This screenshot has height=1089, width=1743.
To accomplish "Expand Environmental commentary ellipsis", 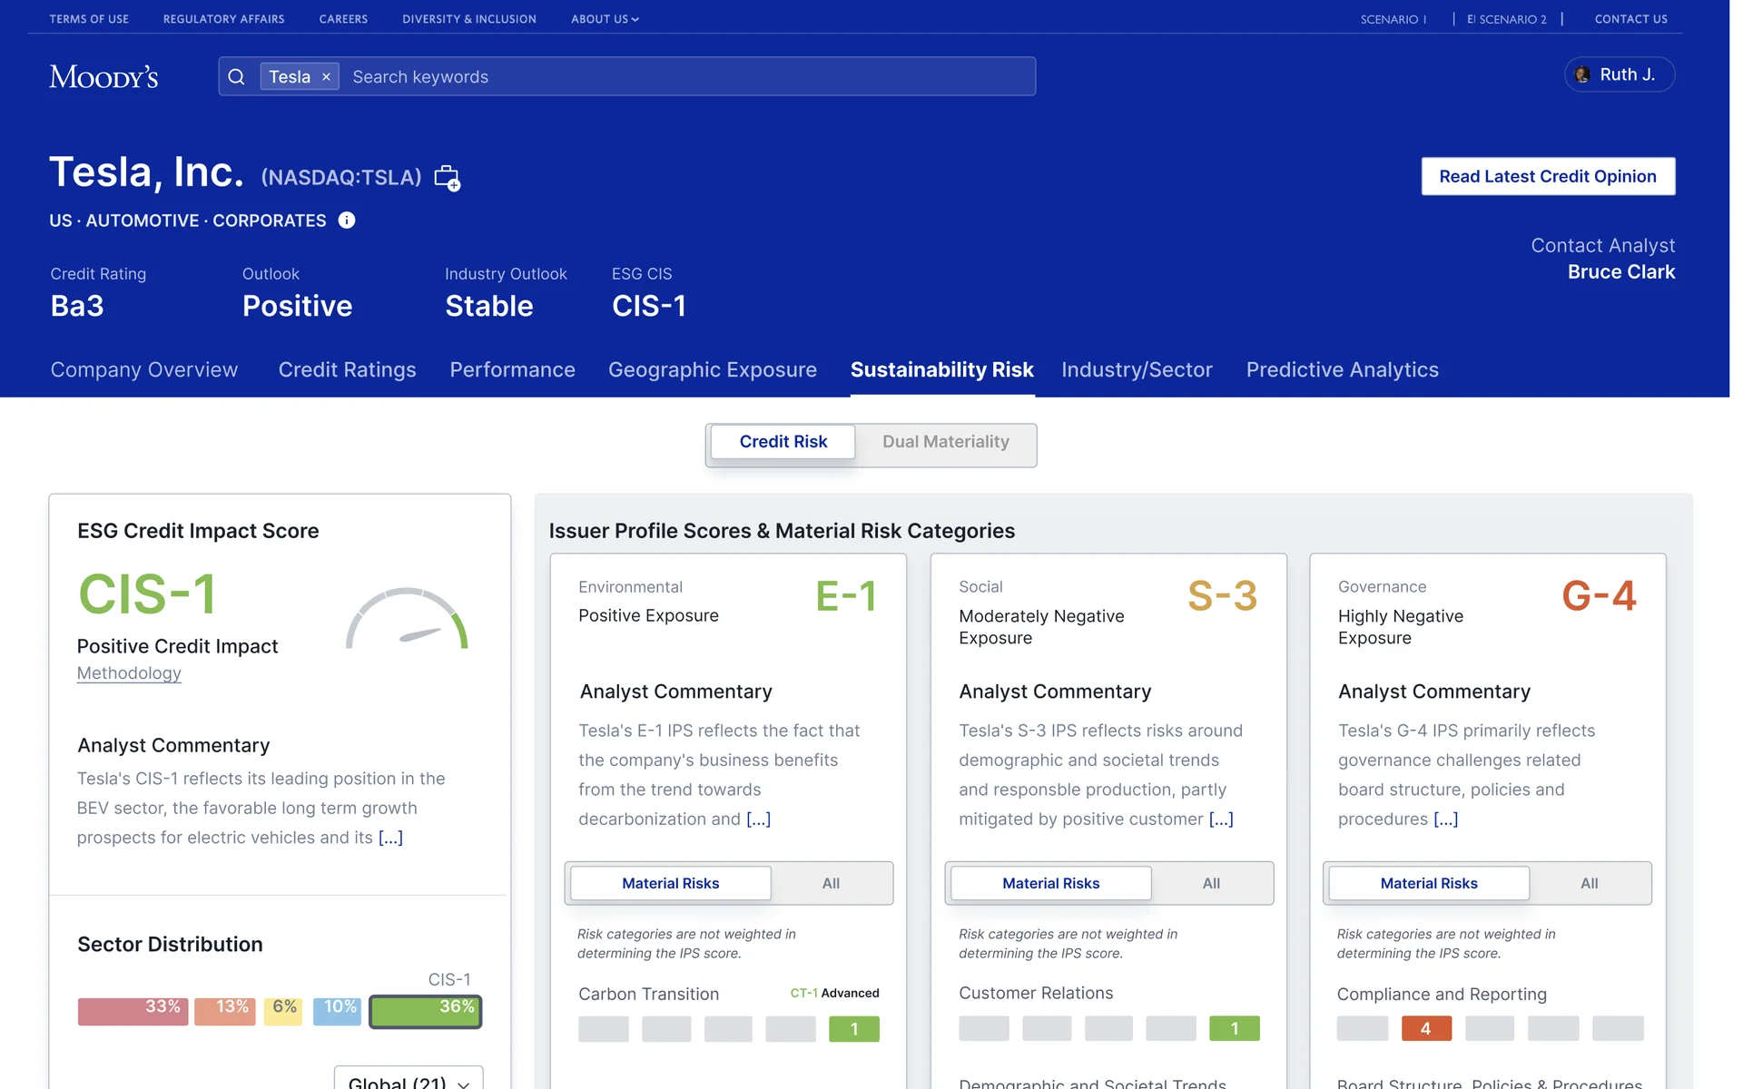I will point(758,819).
